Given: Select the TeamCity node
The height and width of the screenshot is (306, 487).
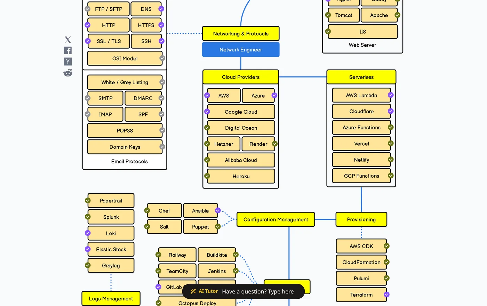Looking at the screenshot, I should point(177,271).
